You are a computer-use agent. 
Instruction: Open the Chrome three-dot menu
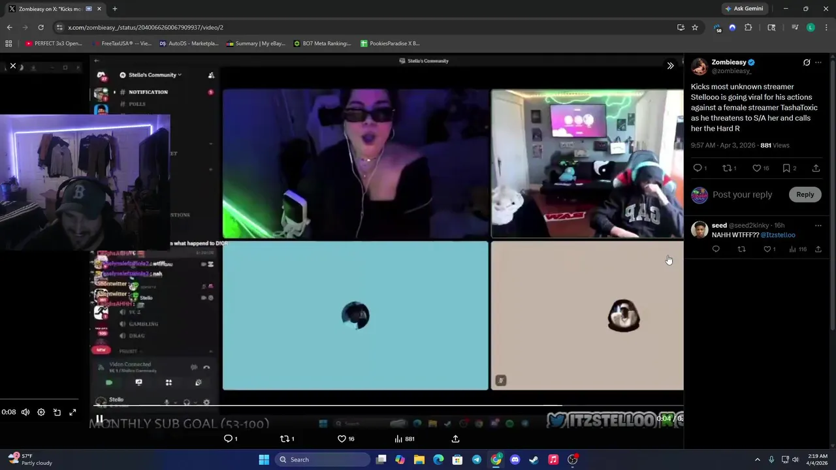[826, 27]
